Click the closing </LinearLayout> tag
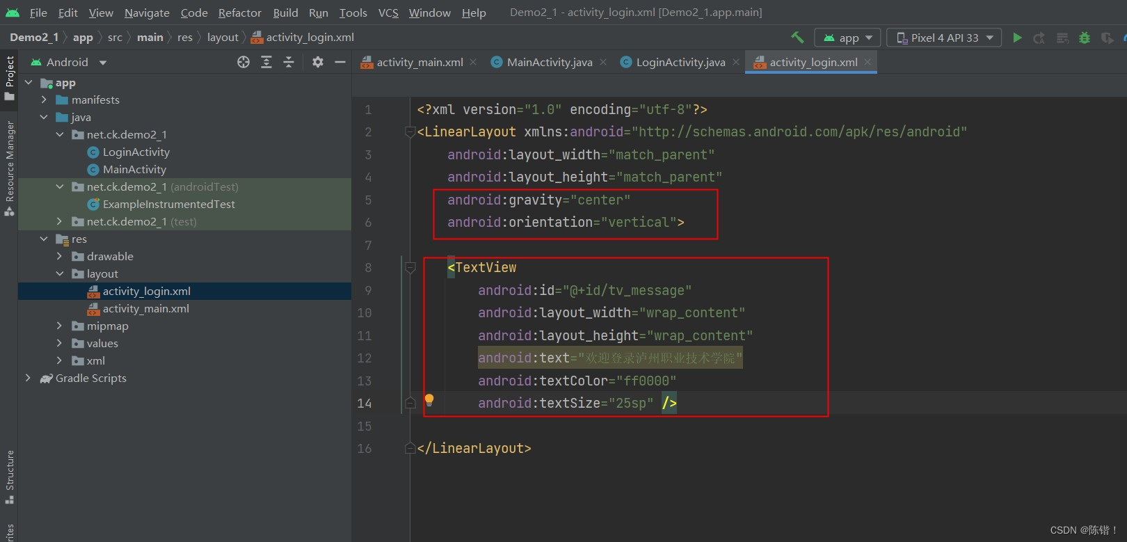The width and height of the screenshot is (1127, 542). 474,448
